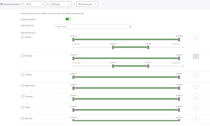210x126 pixels.
Task: Uncheck the Monday checkbox
Action: point(22,56)
